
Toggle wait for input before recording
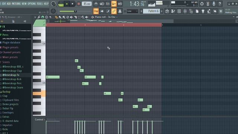[x=102, y=4]
